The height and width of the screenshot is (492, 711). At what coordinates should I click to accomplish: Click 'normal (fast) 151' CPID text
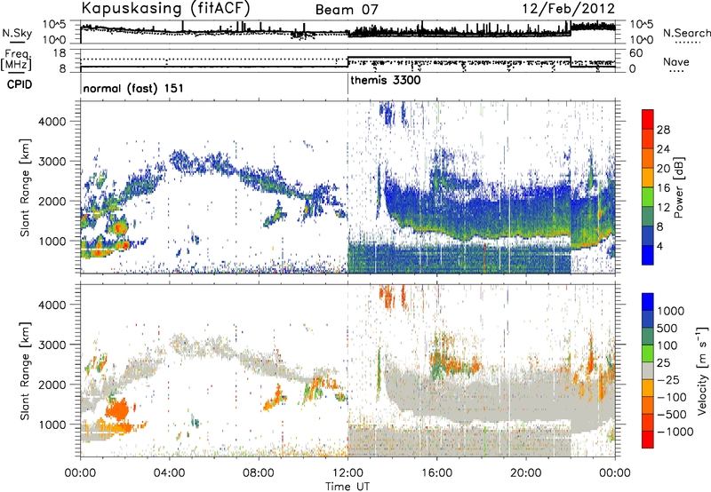pyautogui.click(x=133, y=88)
